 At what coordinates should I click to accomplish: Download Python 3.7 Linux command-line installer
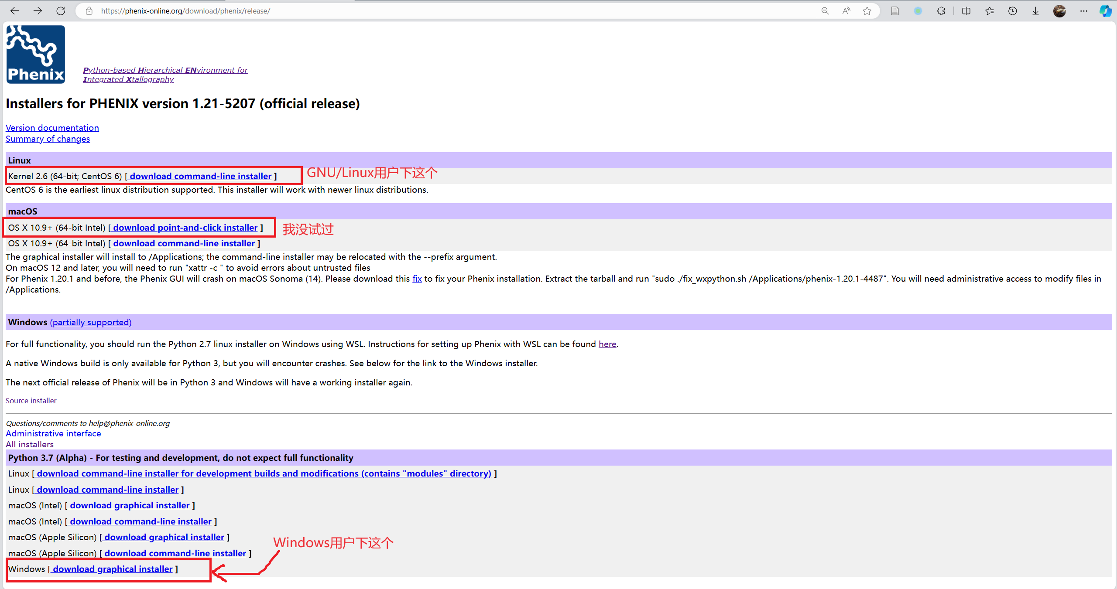[x=108, y=490]
